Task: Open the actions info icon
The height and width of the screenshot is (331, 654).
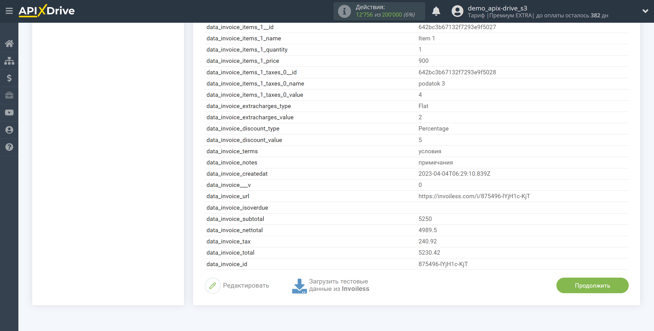Action: pos(344,11)
